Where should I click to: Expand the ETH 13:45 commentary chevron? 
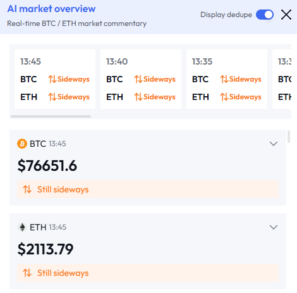click(274, 227)
